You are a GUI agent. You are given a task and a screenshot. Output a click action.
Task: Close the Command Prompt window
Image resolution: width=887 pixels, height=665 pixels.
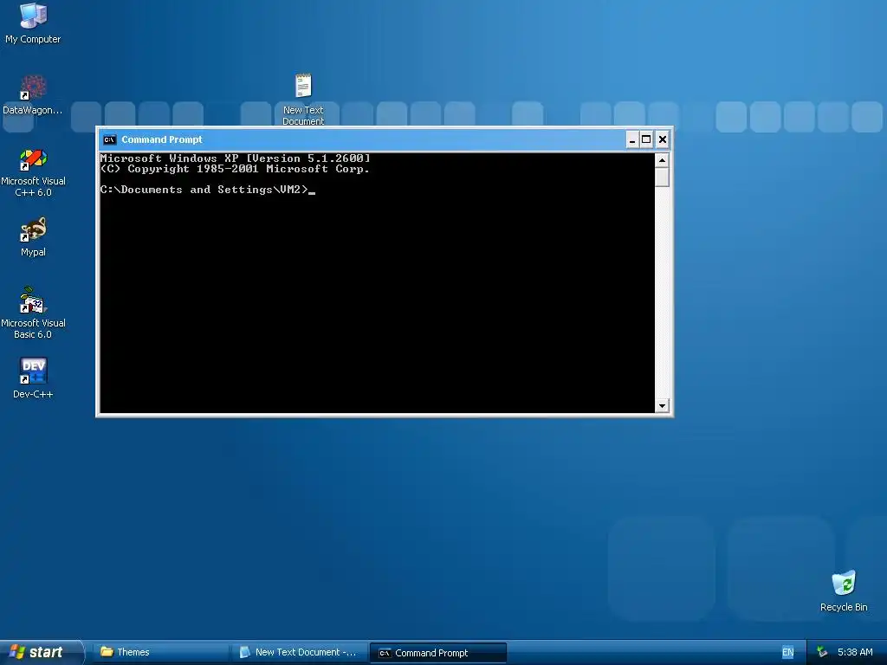click(x=663, y=139)
